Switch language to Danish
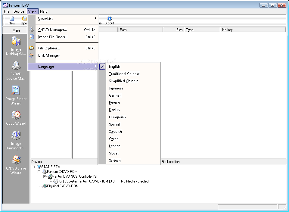Screen dimensions: 289x212 click(x=129, y=110)
